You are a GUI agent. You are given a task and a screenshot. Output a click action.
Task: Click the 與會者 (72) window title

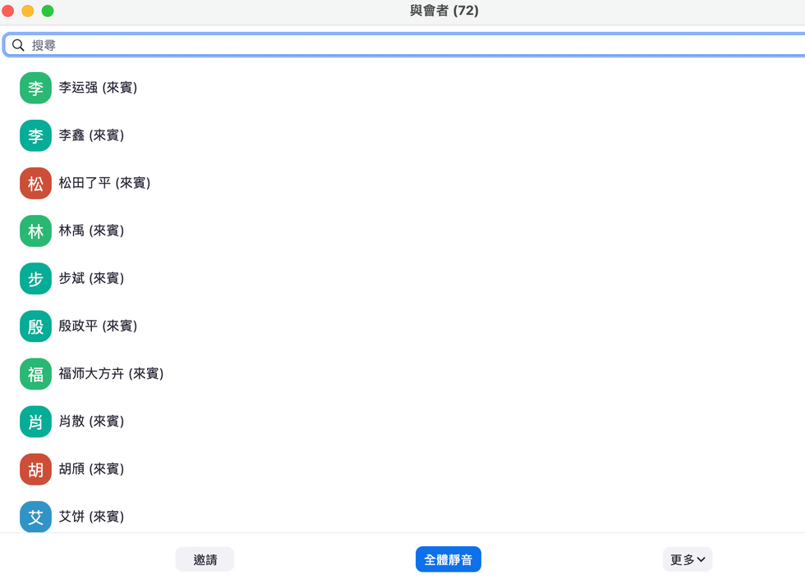pos(444,11)
